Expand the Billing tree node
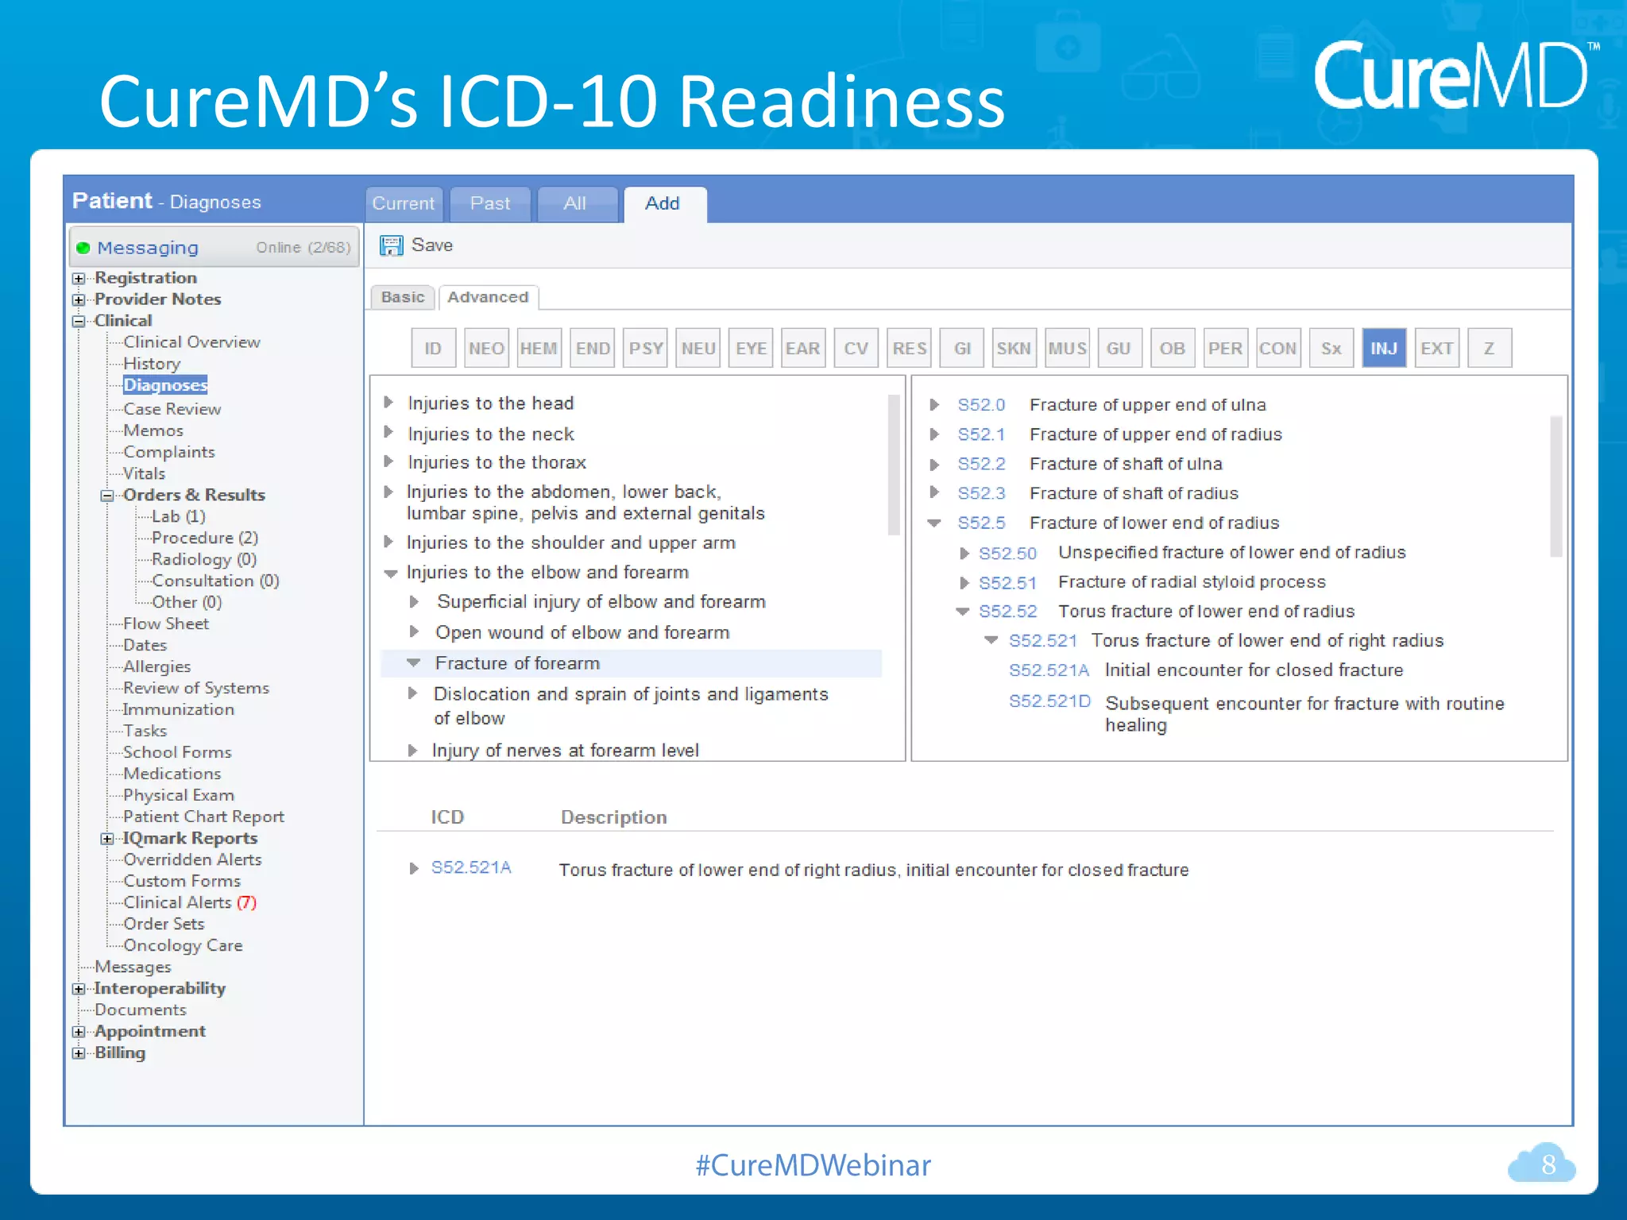1627x1220 pixels. click(79, 1053)
